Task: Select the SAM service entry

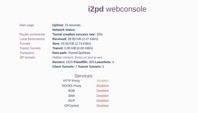Action: (x=71, y=95)
